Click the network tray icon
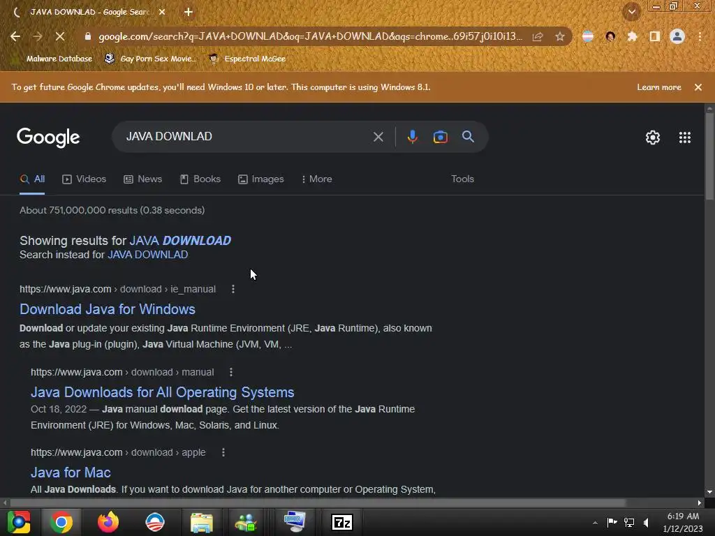 629,522
